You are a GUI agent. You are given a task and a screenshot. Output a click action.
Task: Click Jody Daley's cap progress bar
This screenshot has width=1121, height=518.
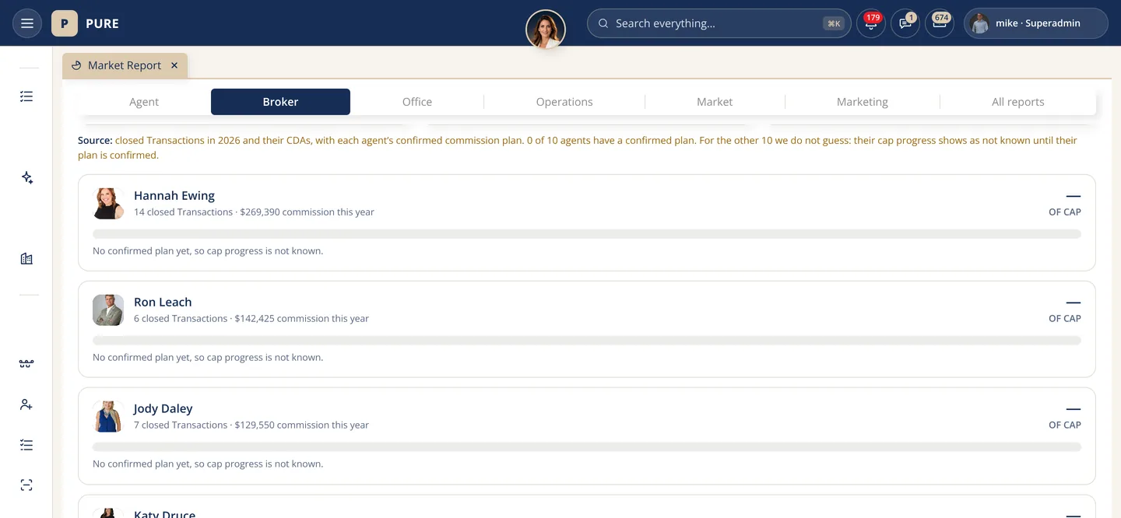tap(587, 447)
